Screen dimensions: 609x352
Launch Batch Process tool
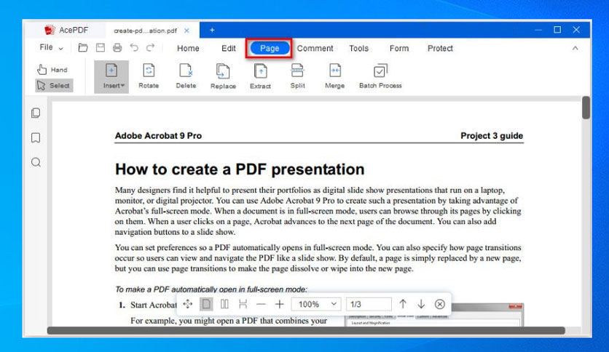pos(380,76)
